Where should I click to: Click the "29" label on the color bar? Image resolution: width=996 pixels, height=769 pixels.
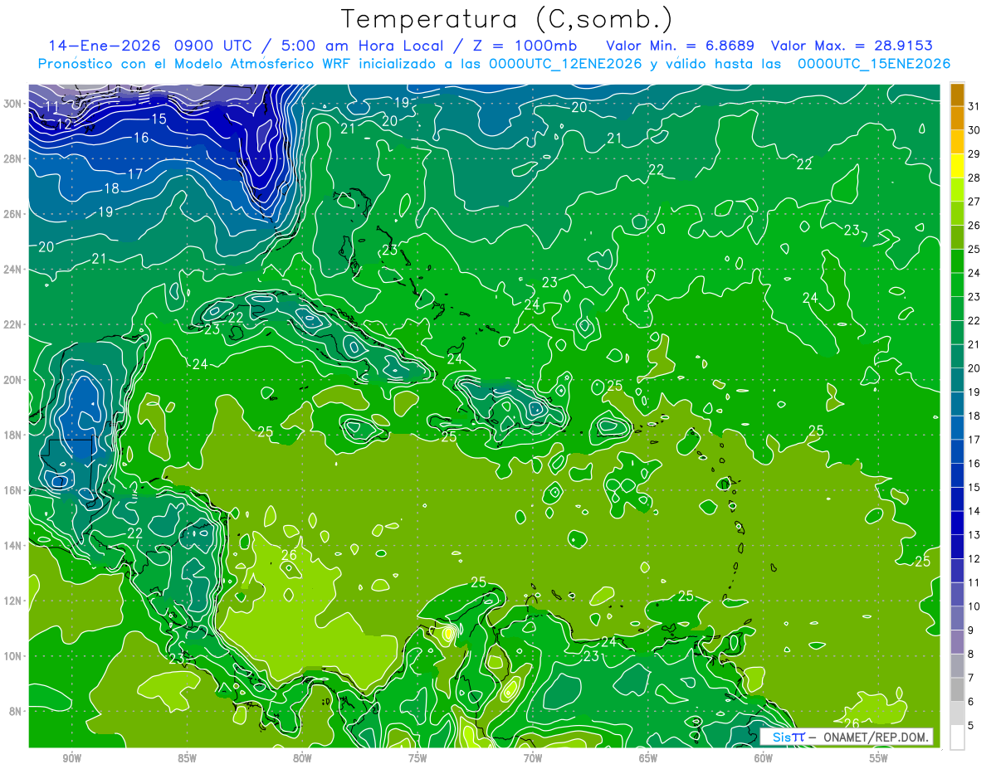click(974, 154)
